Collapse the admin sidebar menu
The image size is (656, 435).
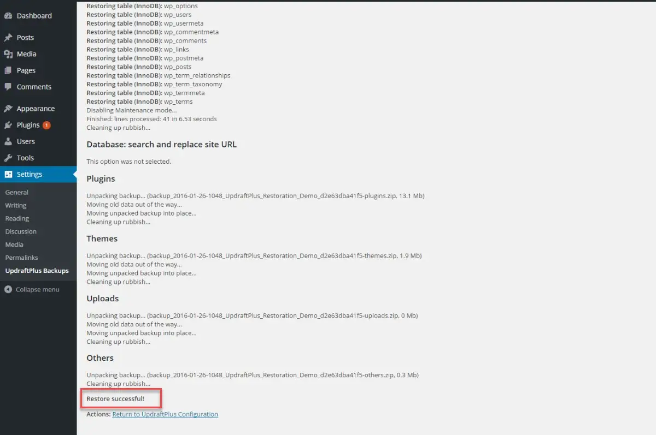[32, 289]
